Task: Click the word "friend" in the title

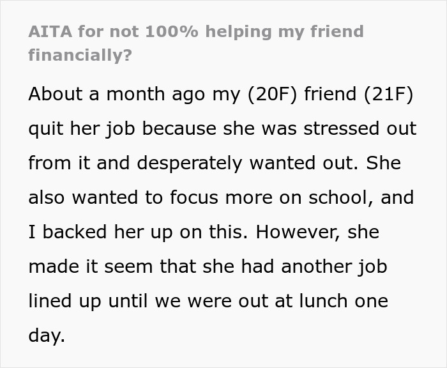Action: [x=328, y=32]
